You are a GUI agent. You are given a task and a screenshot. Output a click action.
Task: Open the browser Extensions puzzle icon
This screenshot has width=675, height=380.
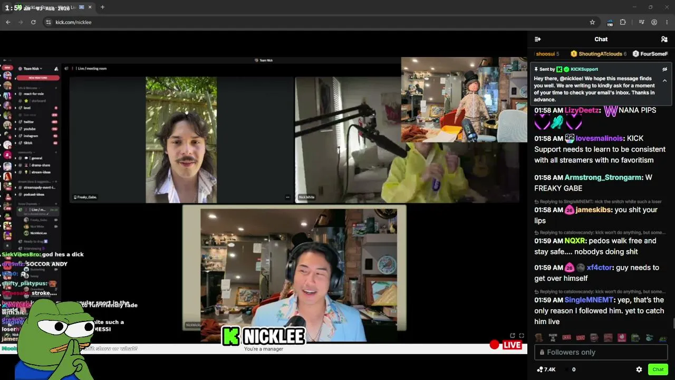click(623, 22)
